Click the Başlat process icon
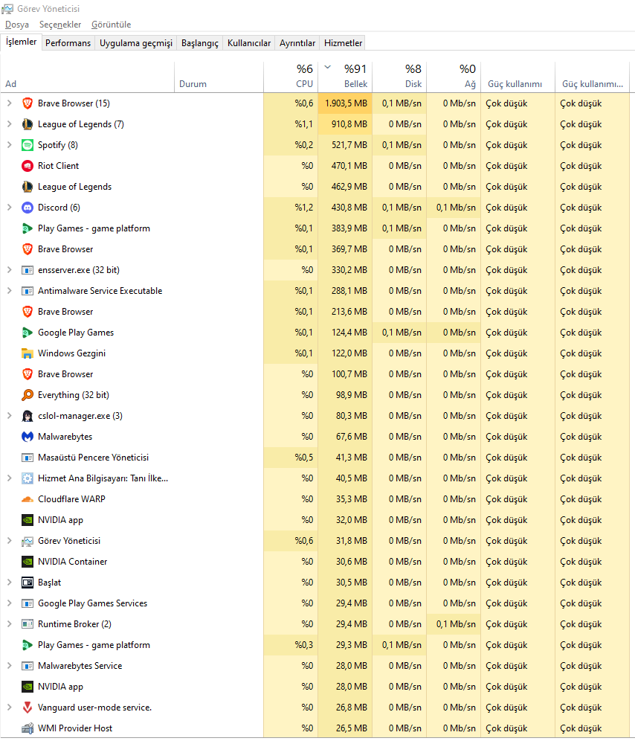635x741 pixels. [x=28, y=583]
